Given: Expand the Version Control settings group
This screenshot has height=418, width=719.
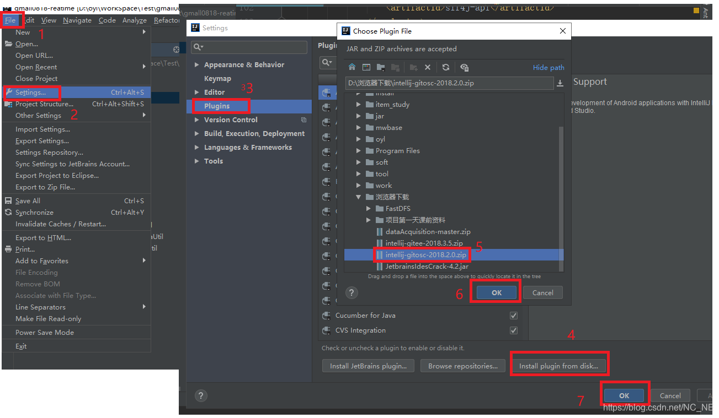Looking at the screenshot, I should pyautogui.click(x=197, y=120).
